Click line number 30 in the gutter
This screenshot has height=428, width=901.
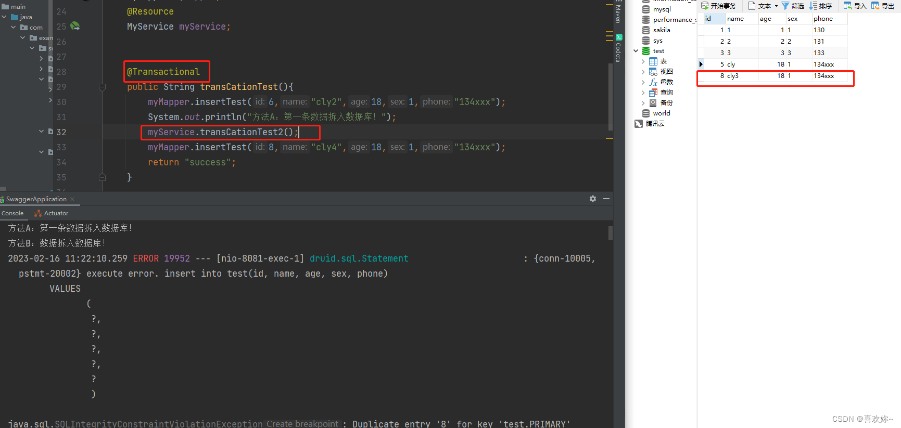tap(61, 102)
